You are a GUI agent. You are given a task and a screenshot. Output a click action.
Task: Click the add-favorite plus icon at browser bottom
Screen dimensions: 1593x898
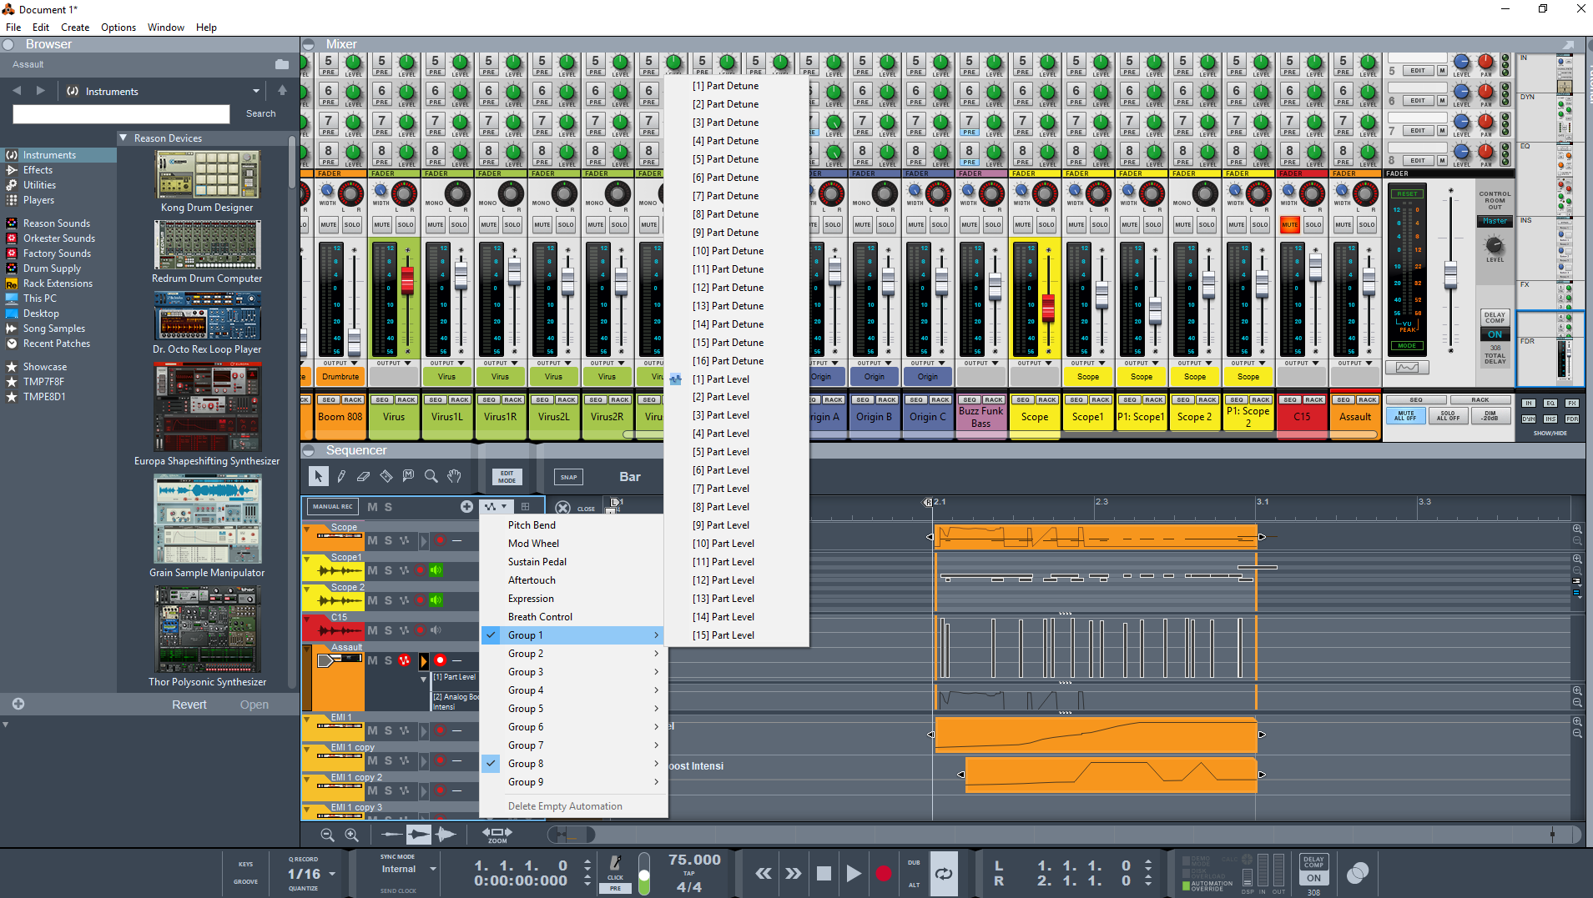[x=18, y=704]
